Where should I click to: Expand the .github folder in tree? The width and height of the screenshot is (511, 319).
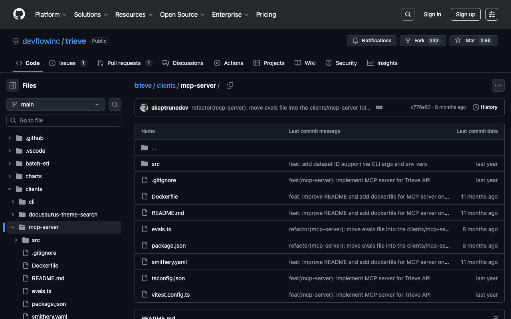[10, 138]
